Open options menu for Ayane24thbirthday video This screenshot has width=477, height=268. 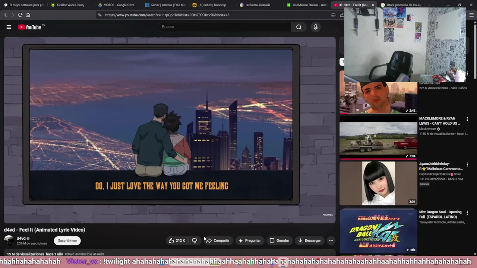(x=467, y=165)
